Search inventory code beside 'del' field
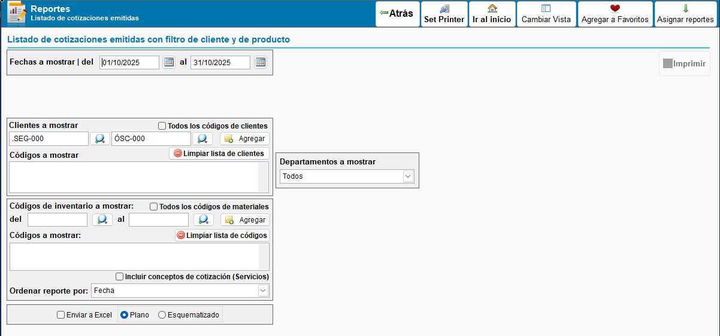This screenshot has height=336, width=720. (x=102, y=220)
